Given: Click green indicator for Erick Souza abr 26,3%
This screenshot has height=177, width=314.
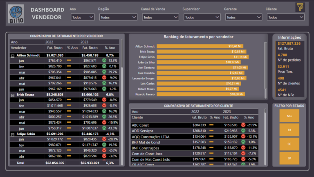Looking at the screenshot, I should coord(104,117).
